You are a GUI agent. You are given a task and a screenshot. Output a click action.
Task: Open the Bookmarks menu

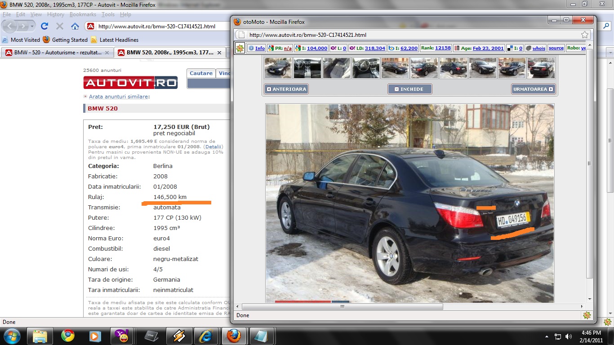pos(83,14)
